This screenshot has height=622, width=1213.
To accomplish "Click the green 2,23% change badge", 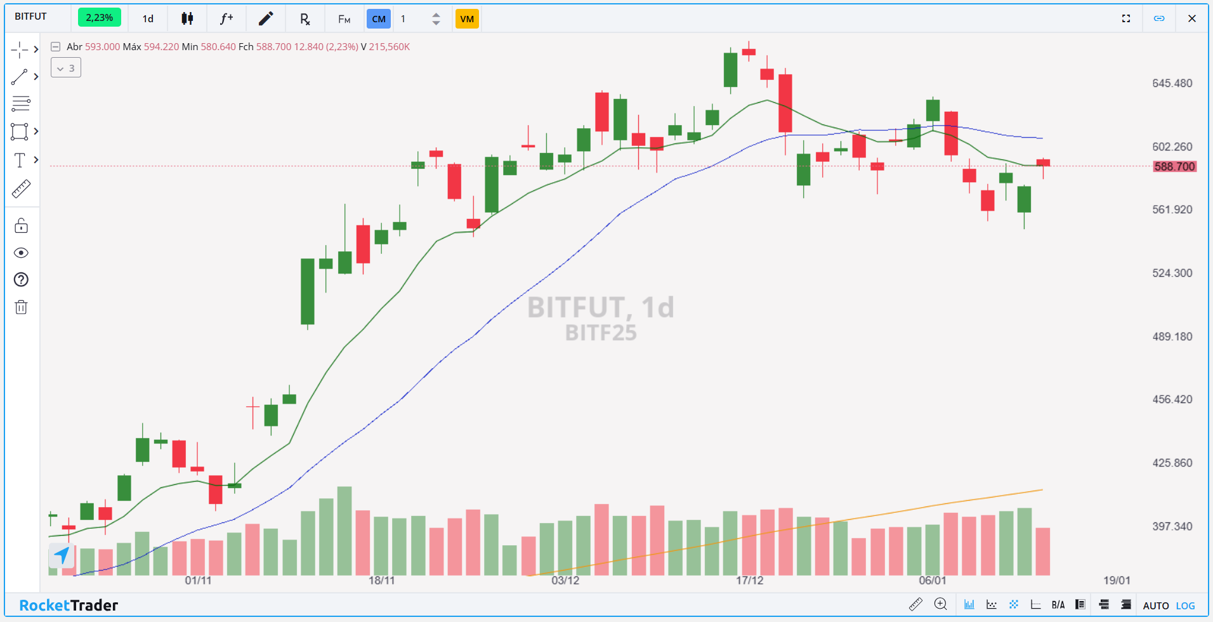I will click(100, 17).
